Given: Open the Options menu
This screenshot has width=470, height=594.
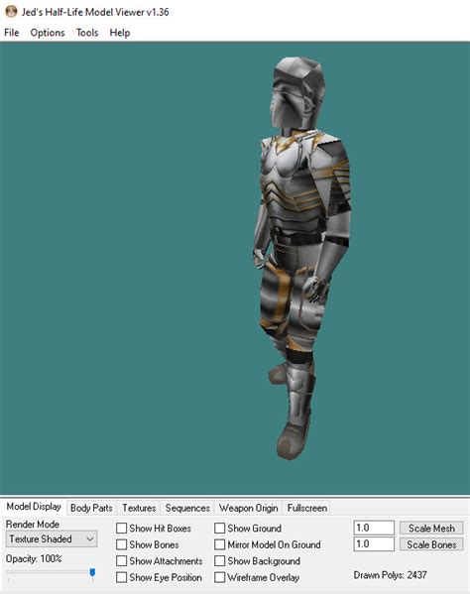Looking at the screenshot, I should tap(48, 33).
